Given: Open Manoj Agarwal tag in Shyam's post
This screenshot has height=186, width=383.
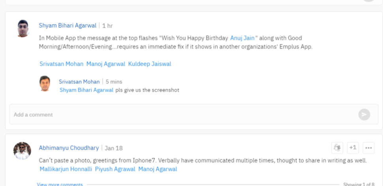Looking at the screenshot, I should click(x=106, y=64).
